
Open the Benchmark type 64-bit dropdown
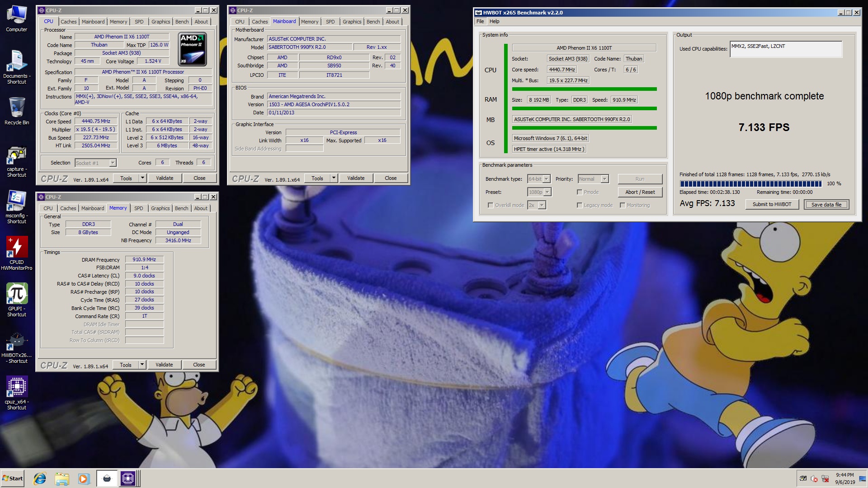pos(547,179)
